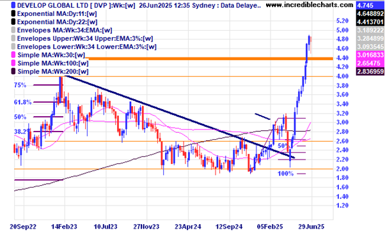Select the Envelopes Upper:Wk:34 legend label
This screenshot has height=233, width=385.
click(x=85, y=38)
